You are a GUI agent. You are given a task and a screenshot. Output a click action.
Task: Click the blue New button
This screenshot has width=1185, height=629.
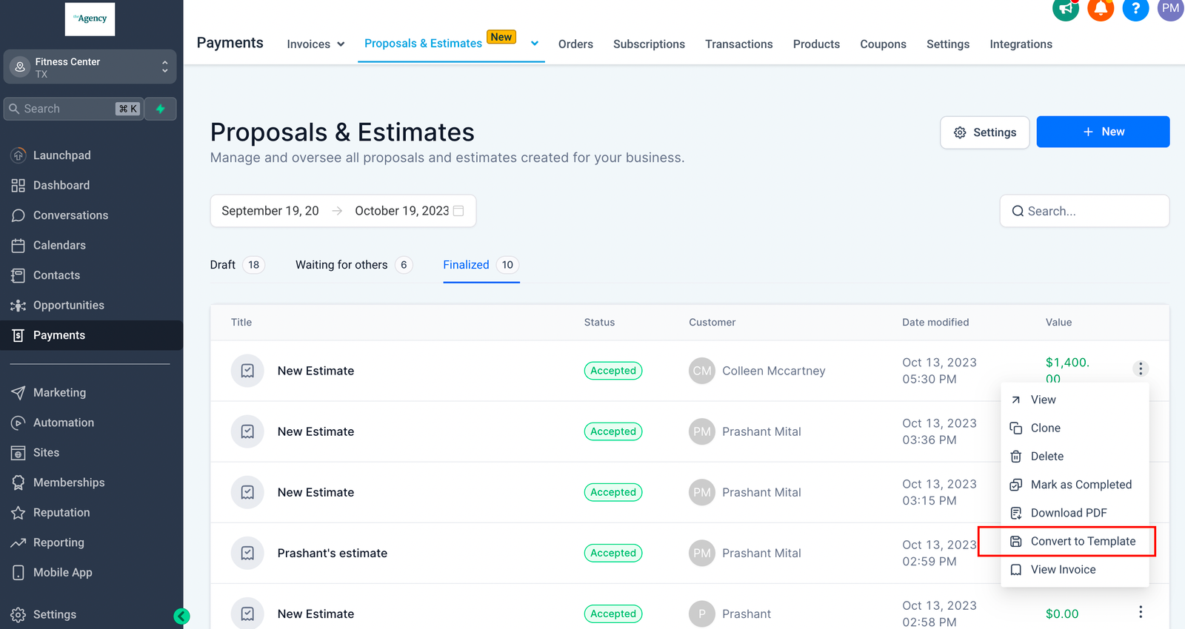(x=1103, y=132)
